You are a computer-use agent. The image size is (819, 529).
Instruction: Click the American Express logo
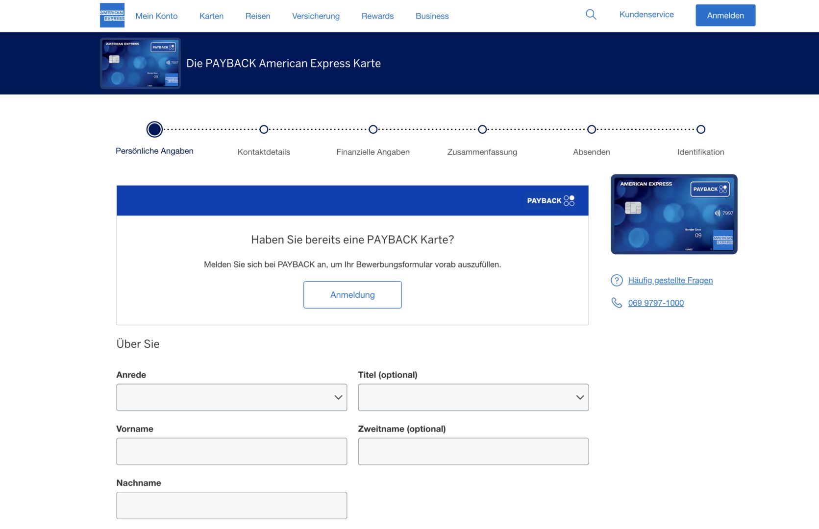click(112, 15)
